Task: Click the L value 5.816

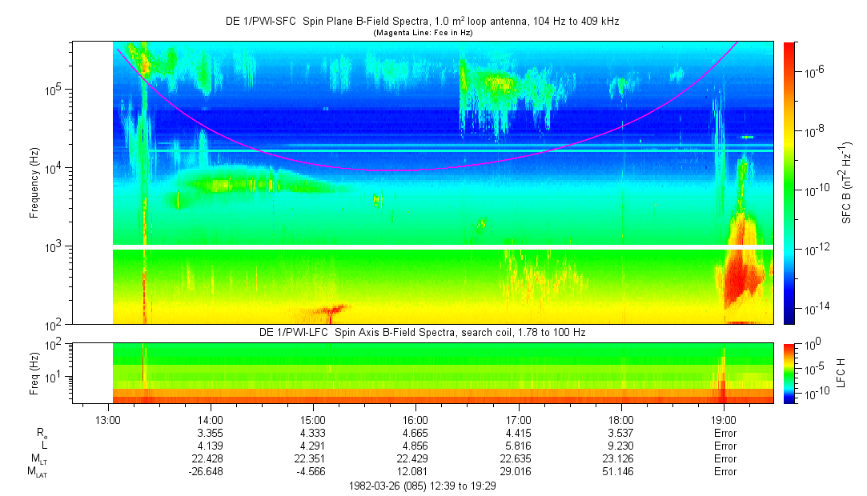Action: [518, 446]
